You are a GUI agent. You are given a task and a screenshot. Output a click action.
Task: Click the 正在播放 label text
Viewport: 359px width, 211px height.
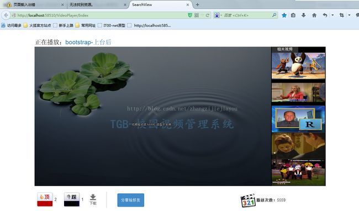point(49,42)
